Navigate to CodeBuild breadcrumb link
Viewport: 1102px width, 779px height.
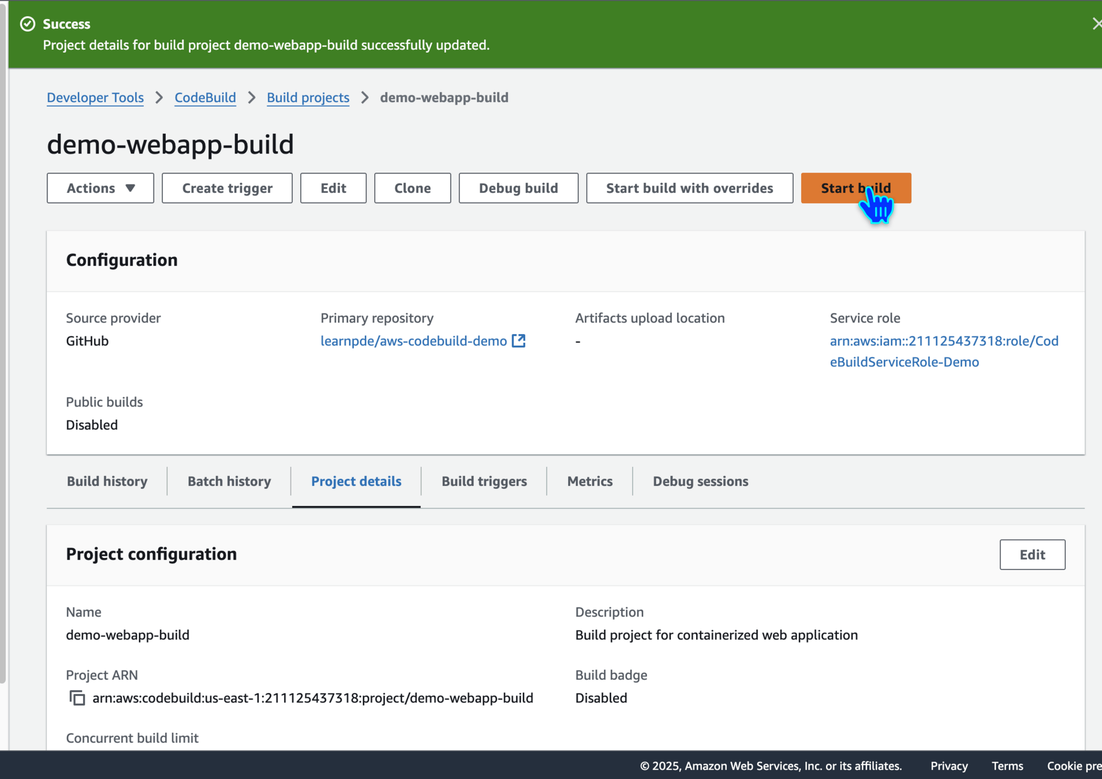pos(205,98)
